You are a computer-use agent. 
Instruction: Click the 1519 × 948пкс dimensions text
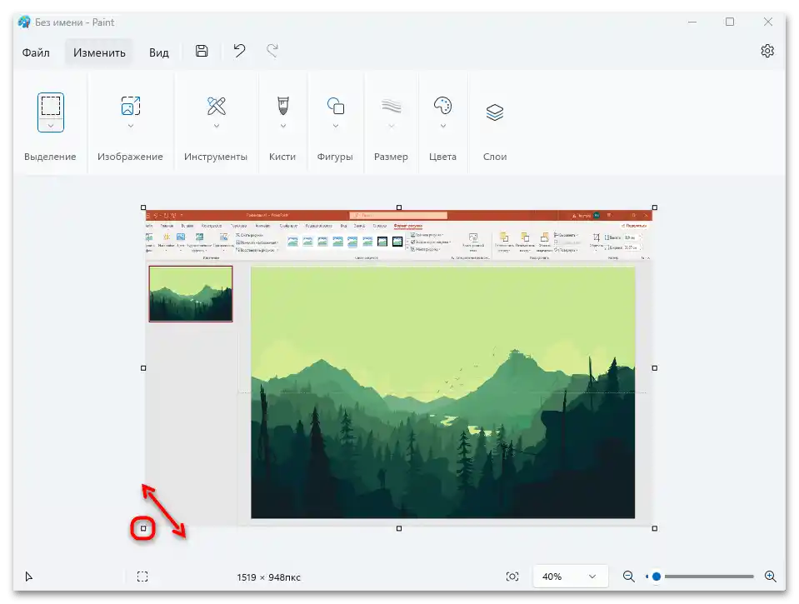268,577
